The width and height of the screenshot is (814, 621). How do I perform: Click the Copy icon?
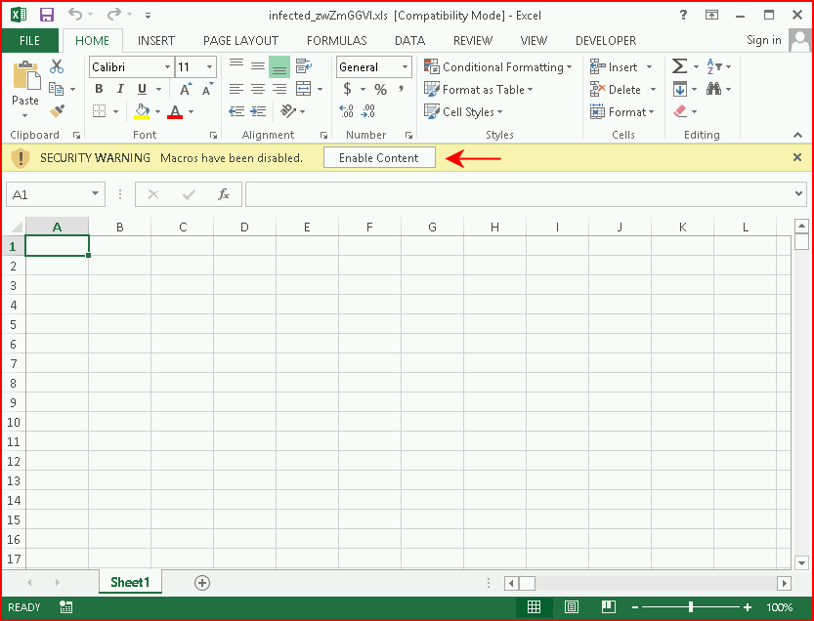coord(56,89)
